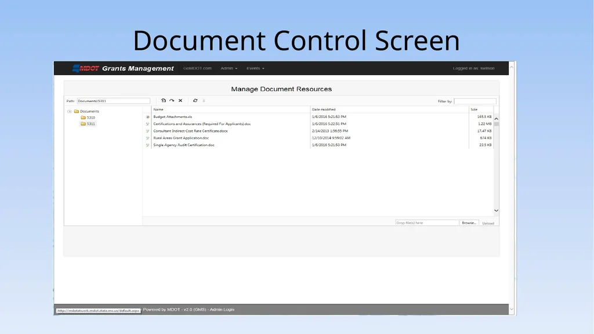Viewport: 594px width, 334px height.
Task: Click the Filter by input field
Action: pyautogui.click(x=475, y=101)
